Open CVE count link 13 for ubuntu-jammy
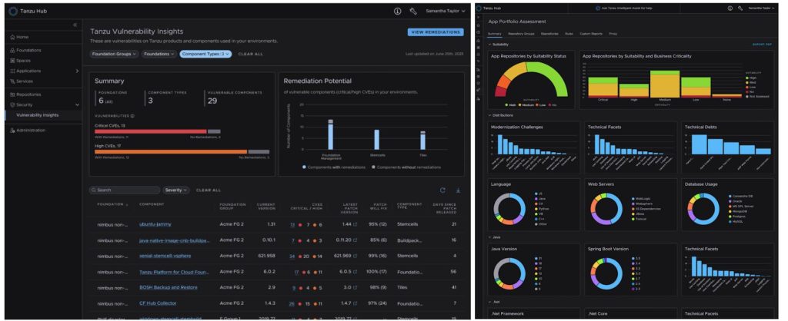Viewport: 788px width, 321px height. coord(292,225)
